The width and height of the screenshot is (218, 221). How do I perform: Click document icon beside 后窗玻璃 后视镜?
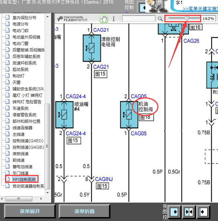coord(7,49)
